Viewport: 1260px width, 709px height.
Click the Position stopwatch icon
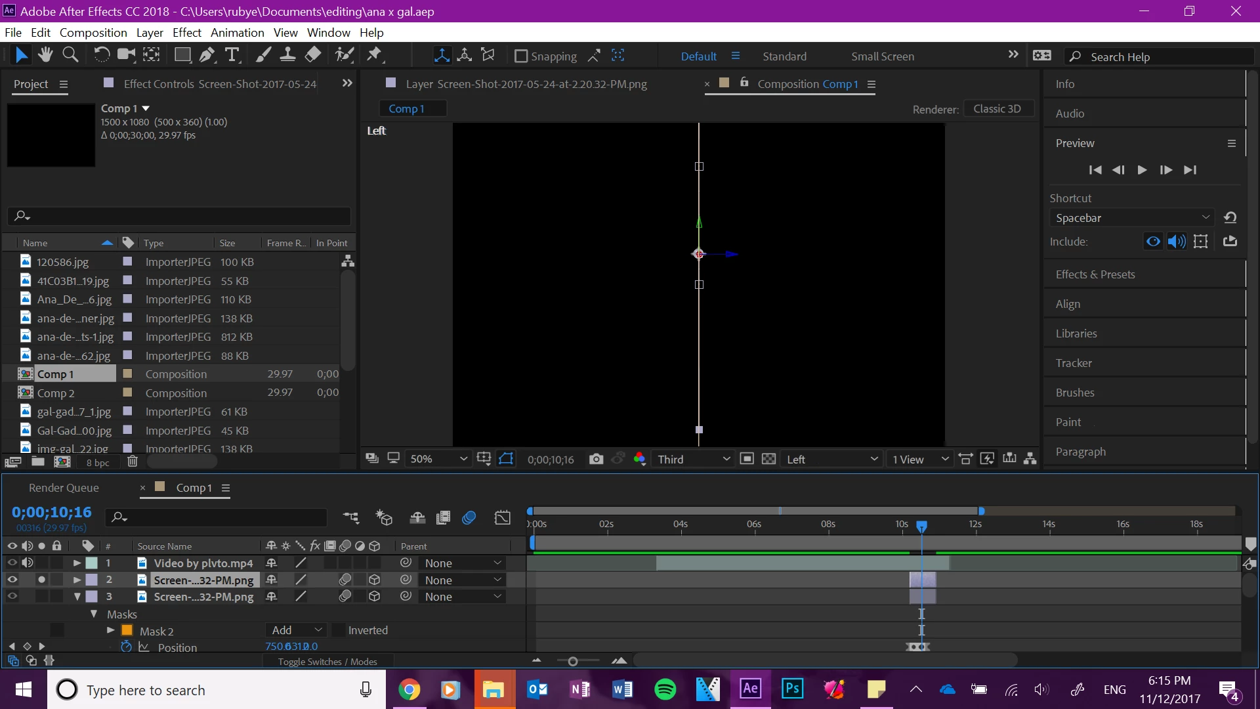pos(126,647)
